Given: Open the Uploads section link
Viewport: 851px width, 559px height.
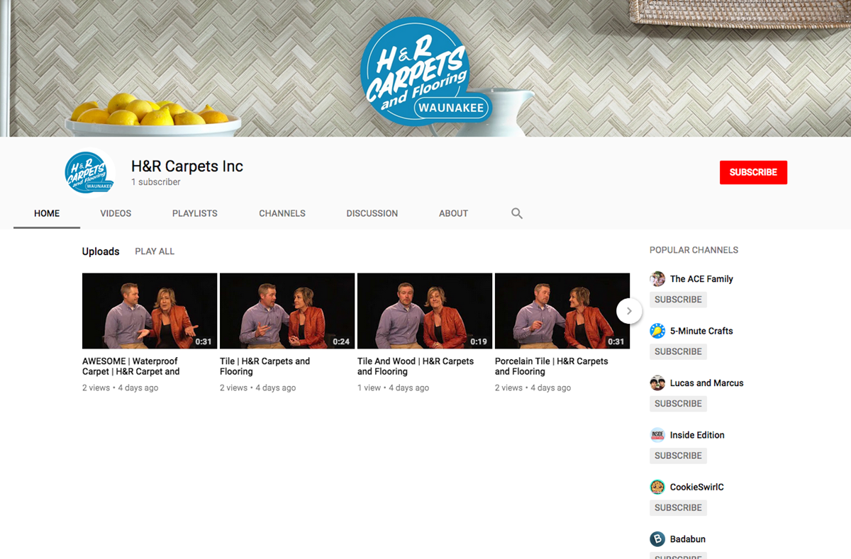Looking at the screenshot, I should pyautogui.click(x=101, y=252).
